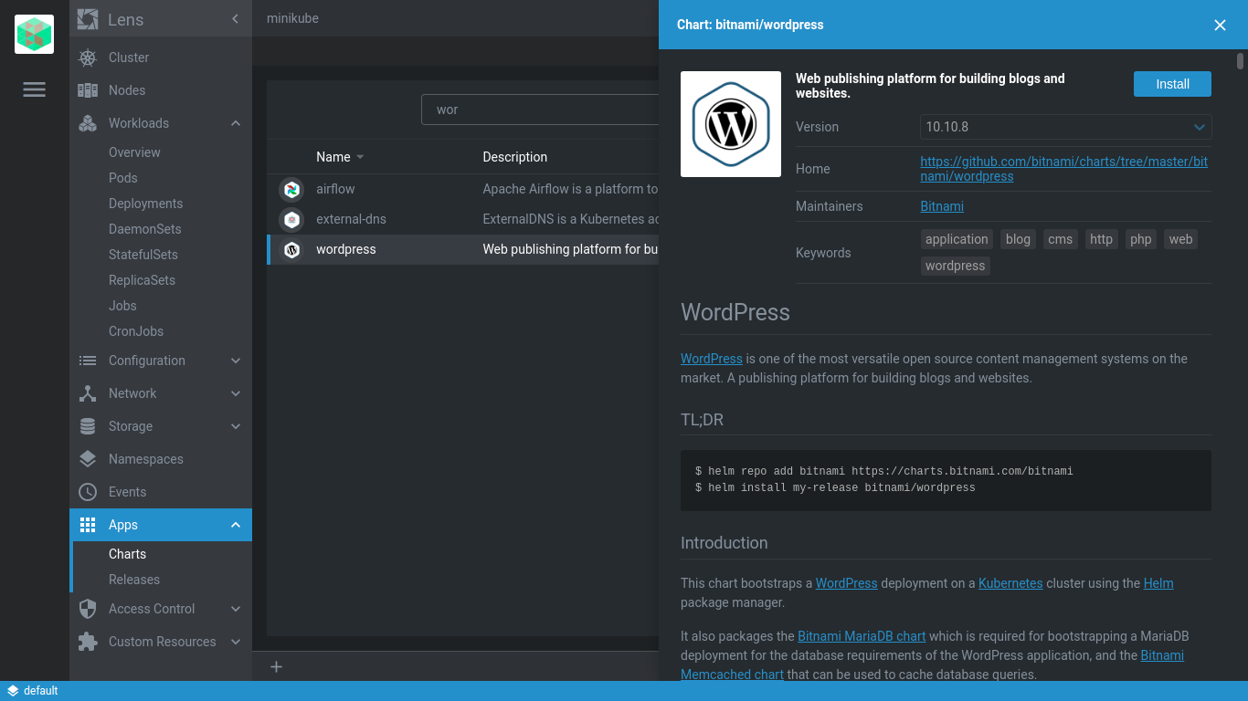
Task: Click the Apps grid icon
Action: [88, 525]
